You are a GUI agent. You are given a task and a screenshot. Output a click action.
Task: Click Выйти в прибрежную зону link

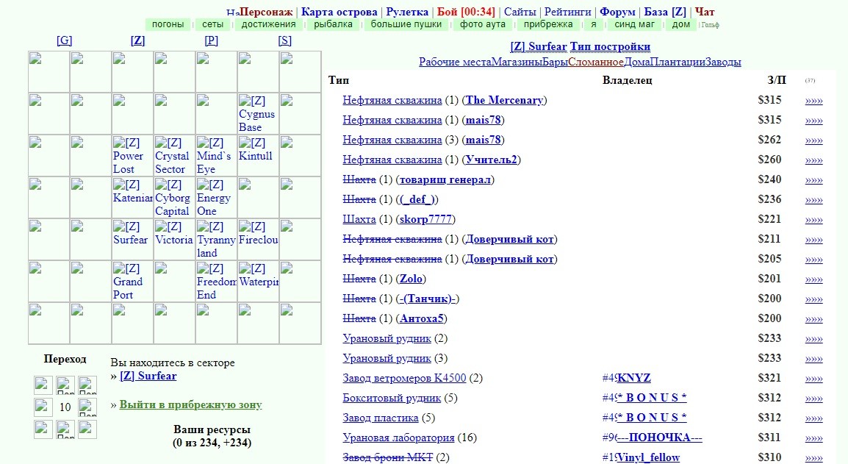tap(191, 404)
